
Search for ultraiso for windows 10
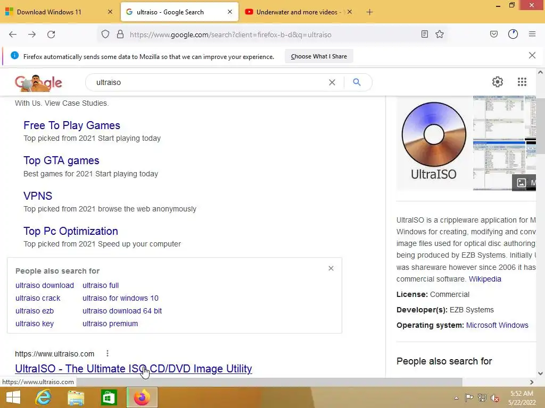pyautogui.click(x=120, y=299)
